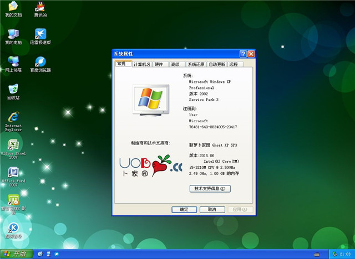Switch to the 硬件 tab
Image resolution: width=355 pixels, height=259 pixels.
(x=159, y=64)
